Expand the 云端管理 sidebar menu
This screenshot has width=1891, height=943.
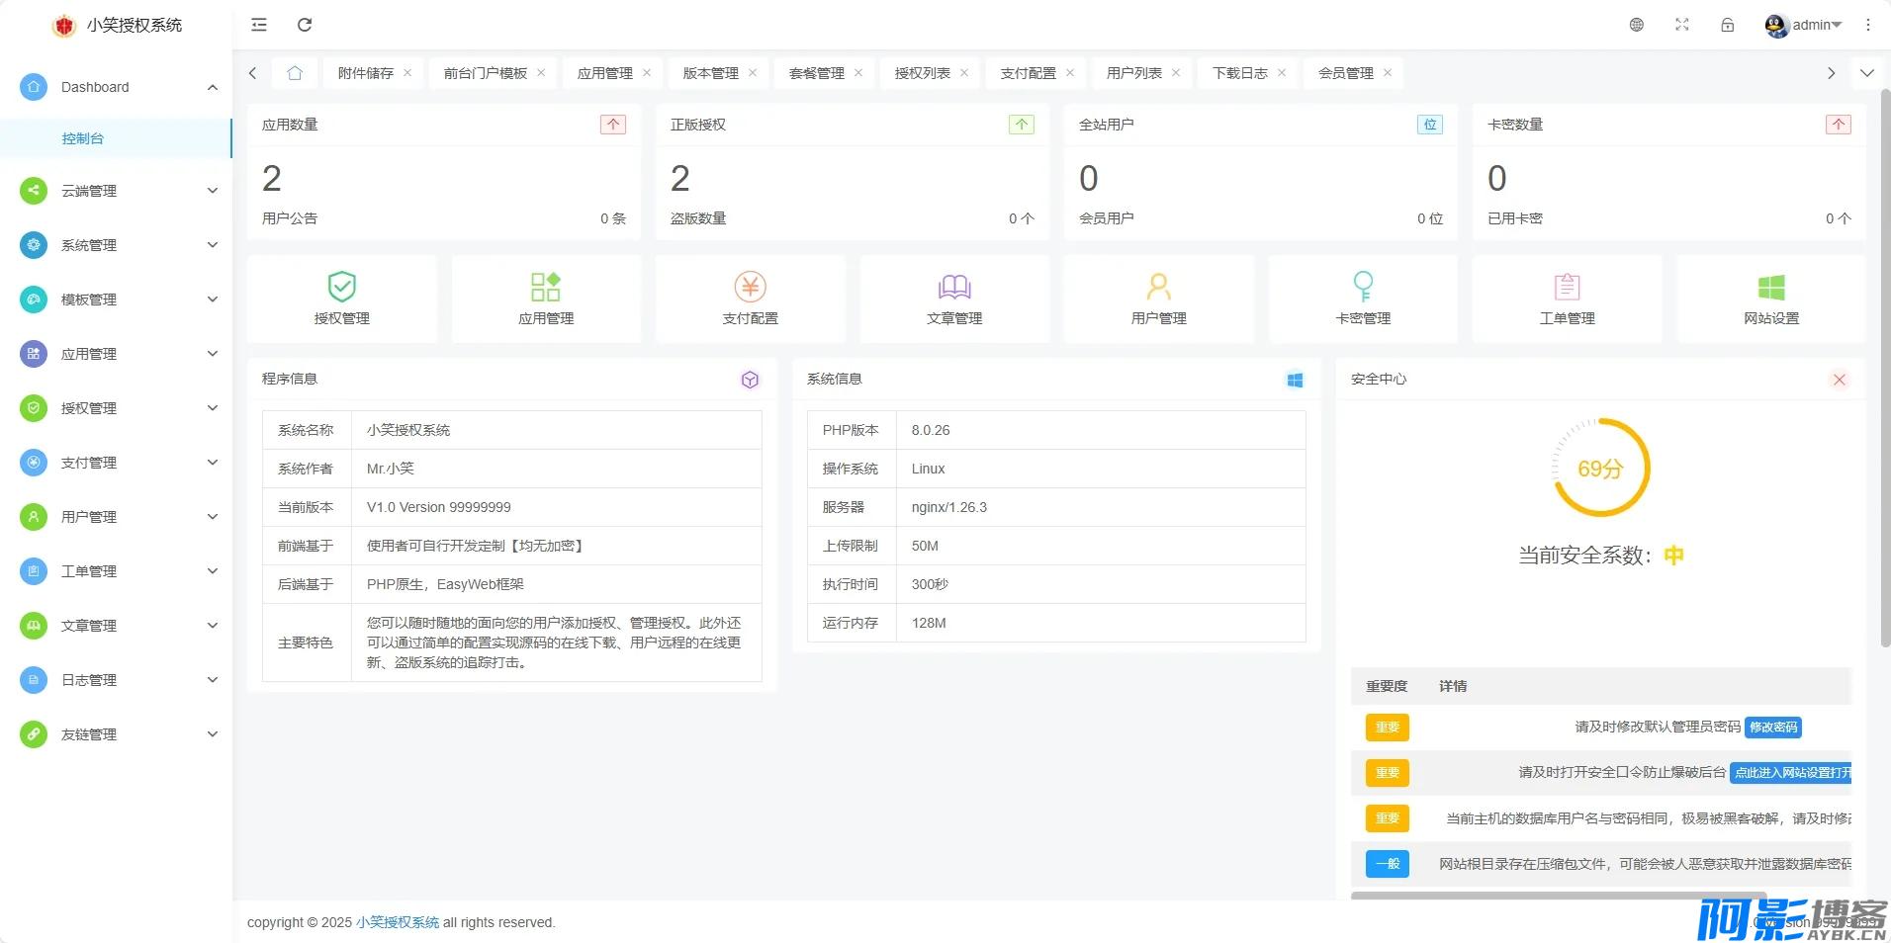coord(119,191)
